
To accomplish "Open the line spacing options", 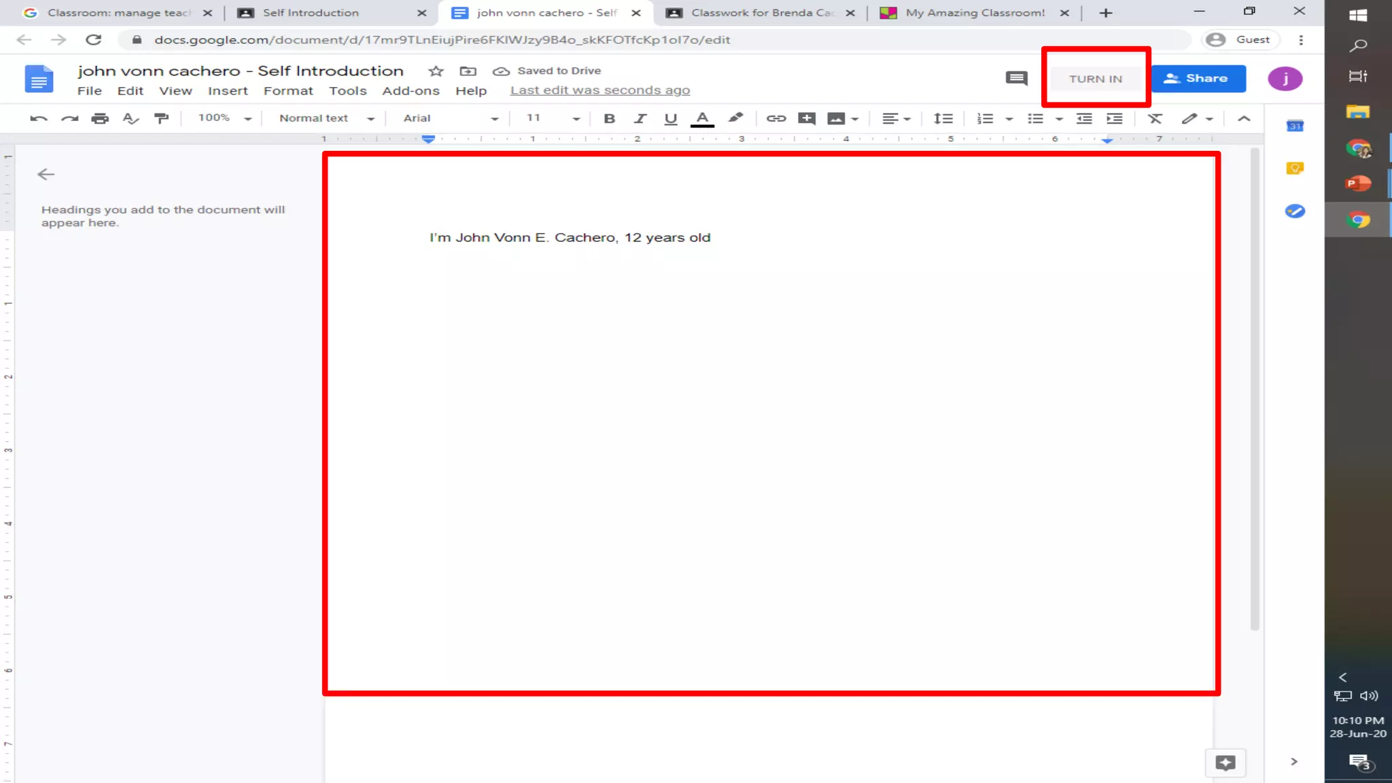I will [x=943, y=118].
